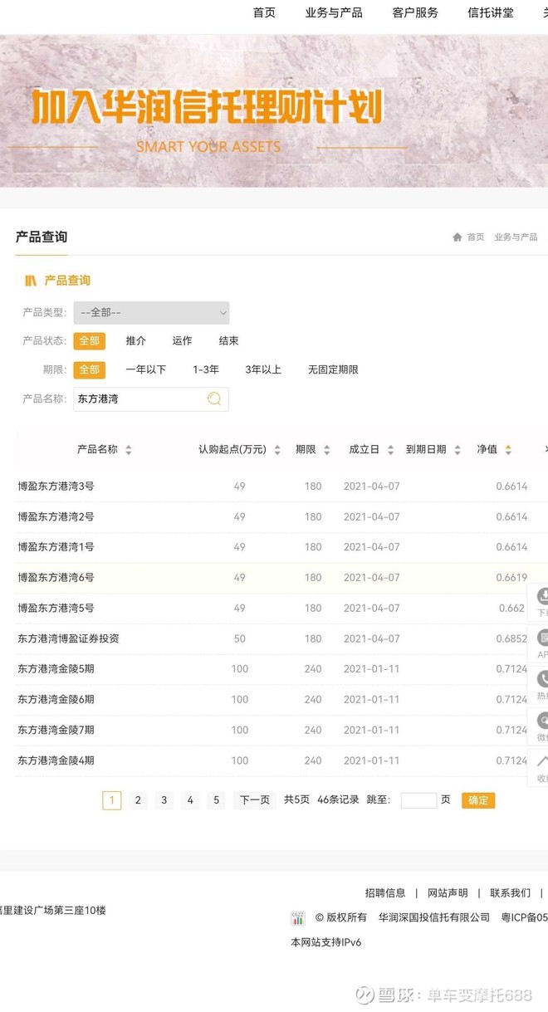Click the download icon in right sidebar

pos(543,596)
